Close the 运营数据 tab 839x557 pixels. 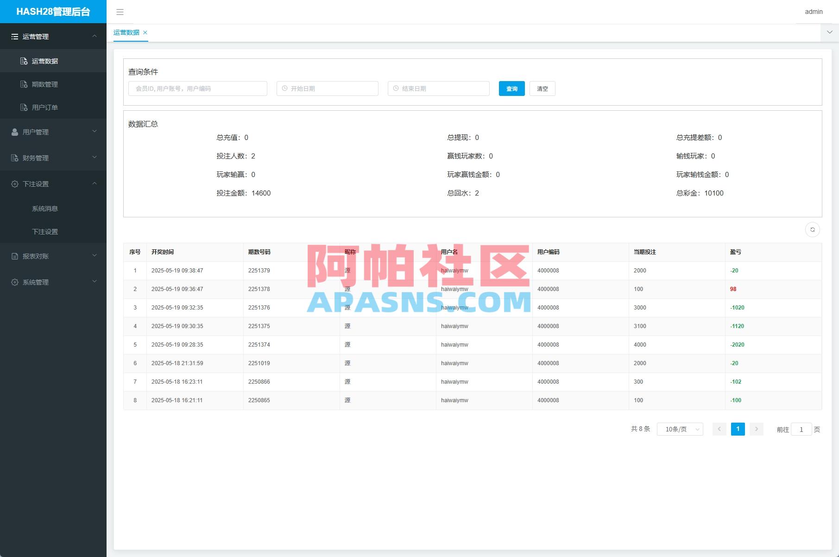[x=145, y=32]
